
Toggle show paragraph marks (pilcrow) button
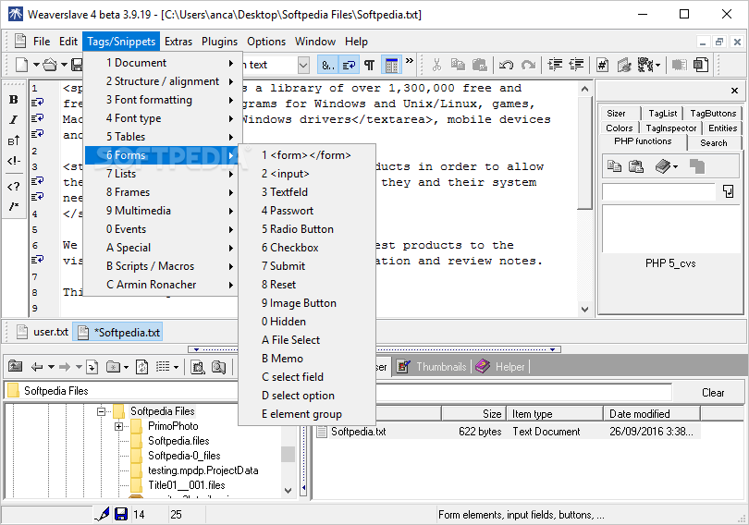click(369, 65)
